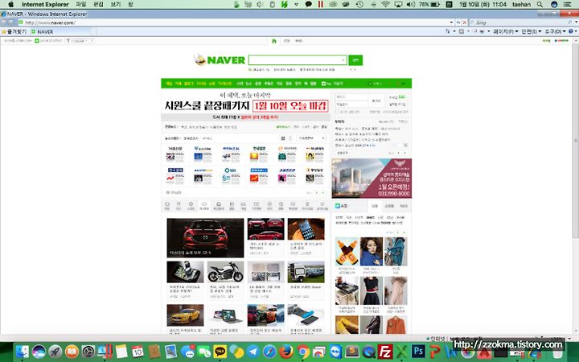
Task: Open the yellow Mustang car thumbnail
Action: [185, 315]
